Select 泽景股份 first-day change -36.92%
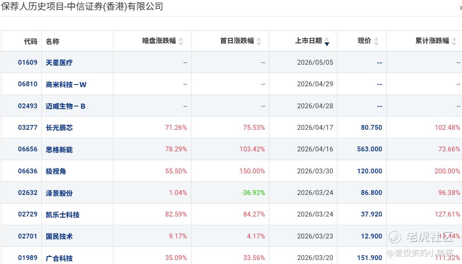462x264 pixels. (x=253, y=193)
